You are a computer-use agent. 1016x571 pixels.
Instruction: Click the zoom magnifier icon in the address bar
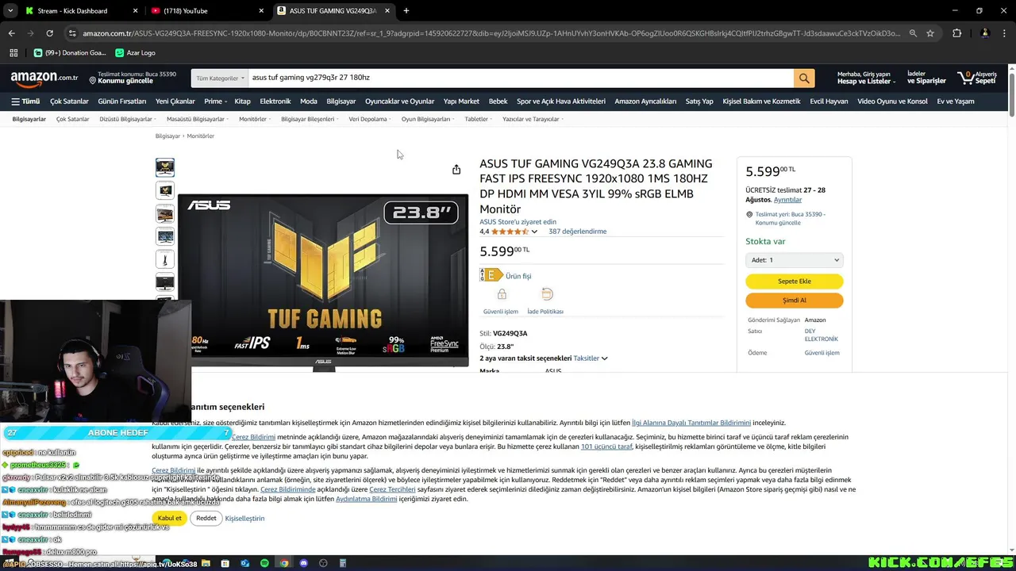[913, 33]
